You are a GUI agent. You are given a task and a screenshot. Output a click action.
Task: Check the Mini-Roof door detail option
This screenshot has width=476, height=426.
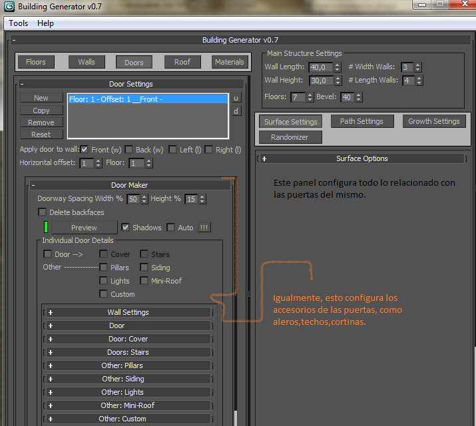click(x=144, y=281)
